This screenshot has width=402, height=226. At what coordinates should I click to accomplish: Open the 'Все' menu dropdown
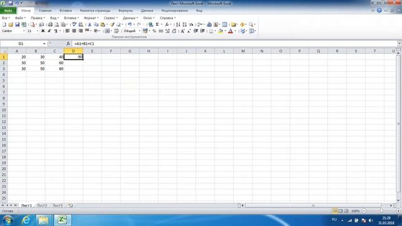[x=6, y=18]
